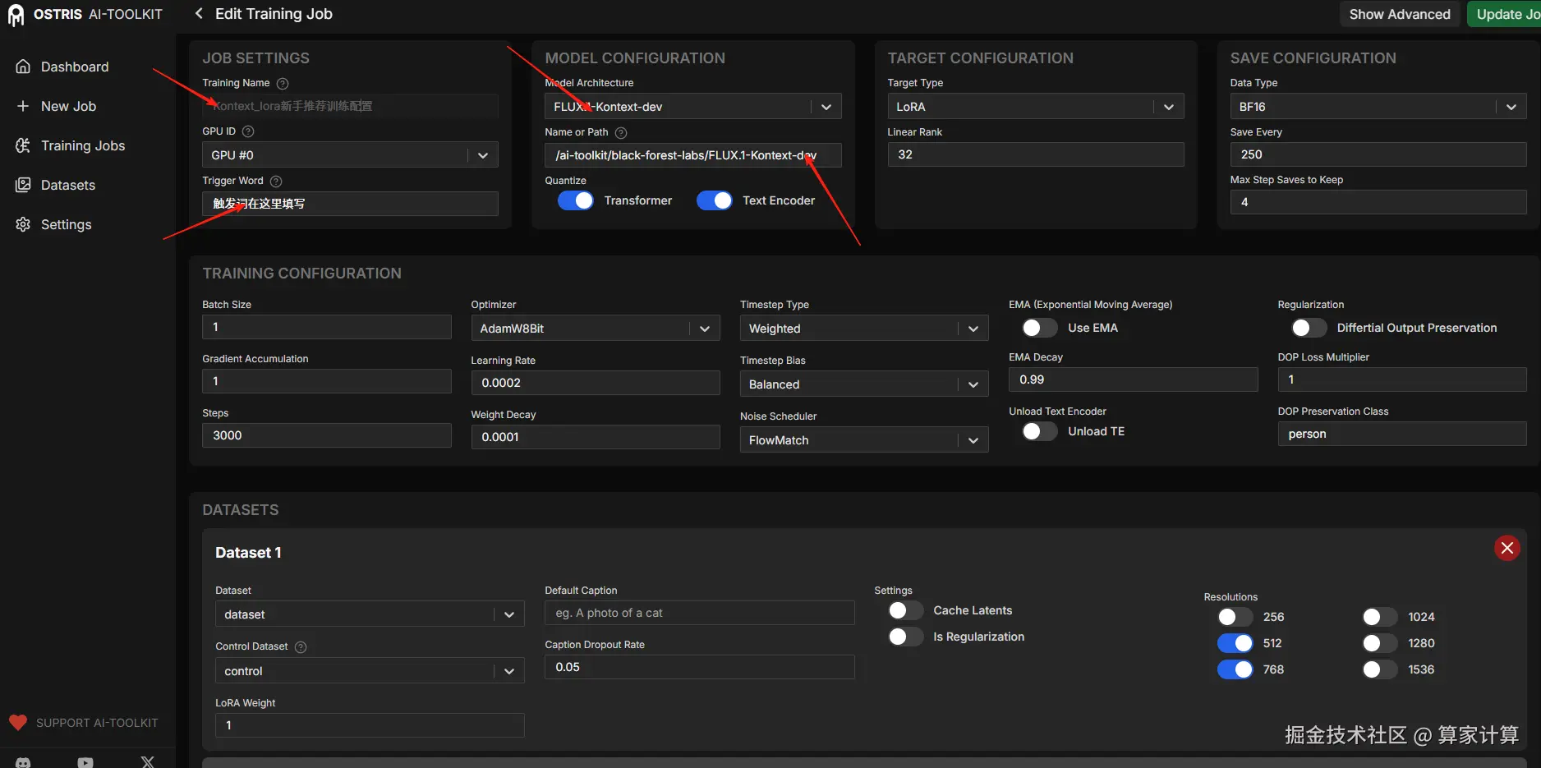This screenshot has height=768, width=1541.
Task: Open the YouTube icon link
Action: click(85, 763)
